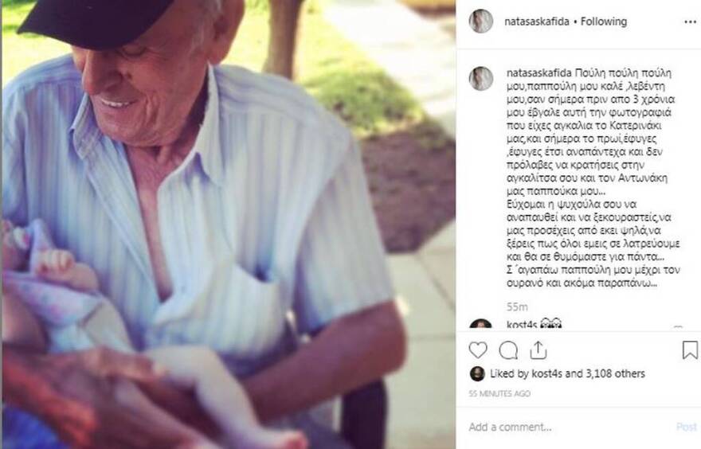The width and height of the screenshot is (701, 449).
Task: Click kost4s in the Liked by line
Action: click(546, 373)
